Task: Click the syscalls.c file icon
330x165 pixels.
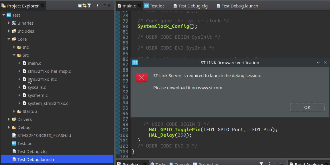Action: point(24,87)
